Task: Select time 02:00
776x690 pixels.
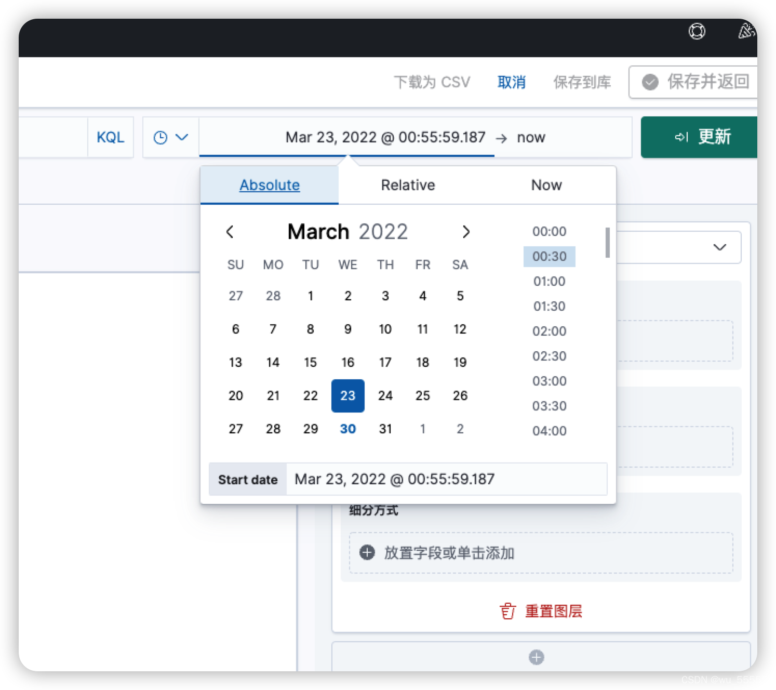Action: 550,331
